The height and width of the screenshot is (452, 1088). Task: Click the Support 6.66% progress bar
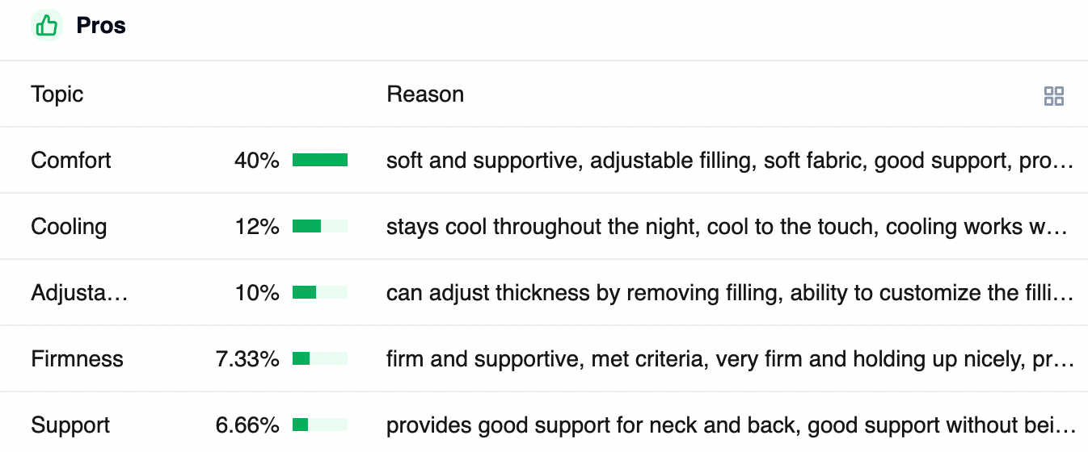click(320, 425)
